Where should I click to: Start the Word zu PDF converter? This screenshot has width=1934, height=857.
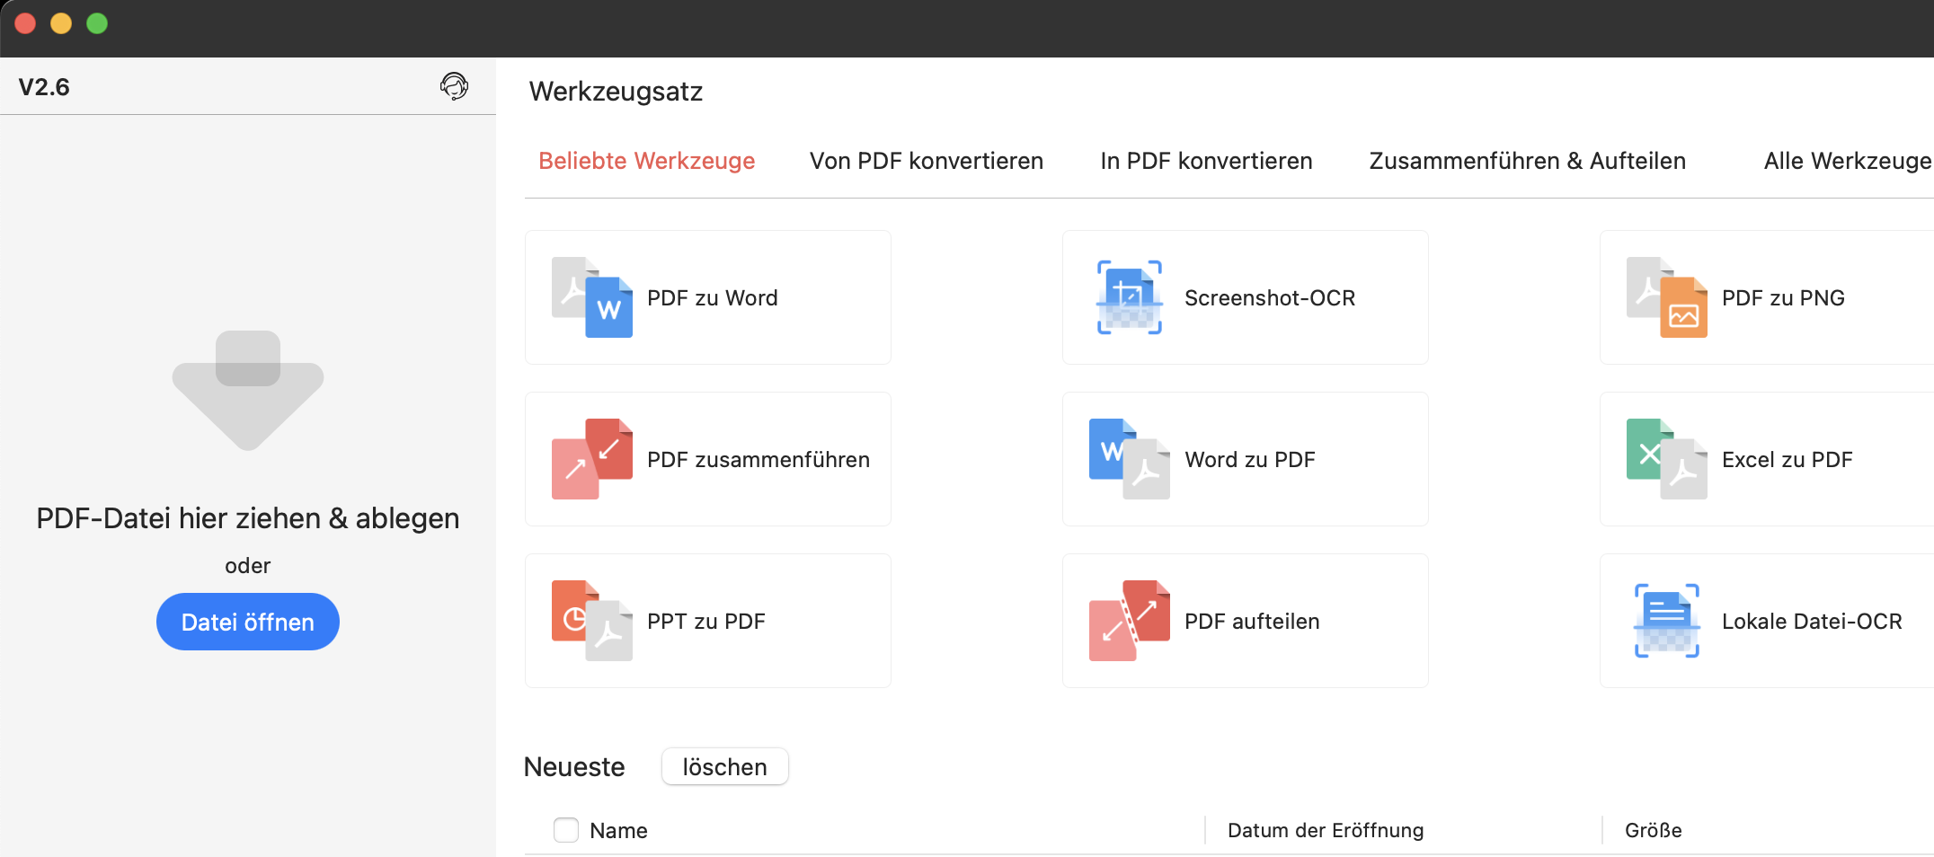click(1245, 459)
